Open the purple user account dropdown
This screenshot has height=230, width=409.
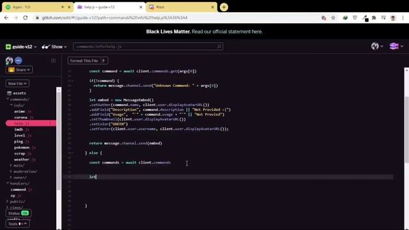click(x=396, y=46)
